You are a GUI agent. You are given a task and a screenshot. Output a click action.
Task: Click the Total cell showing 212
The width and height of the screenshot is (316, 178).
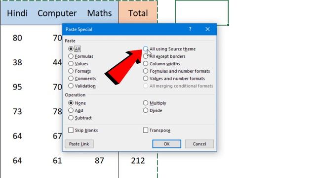point(138,161)
